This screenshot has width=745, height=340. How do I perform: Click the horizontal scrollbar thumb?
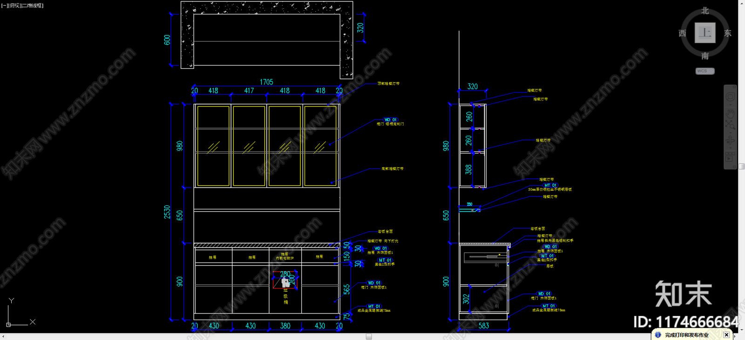coord(369,337)
